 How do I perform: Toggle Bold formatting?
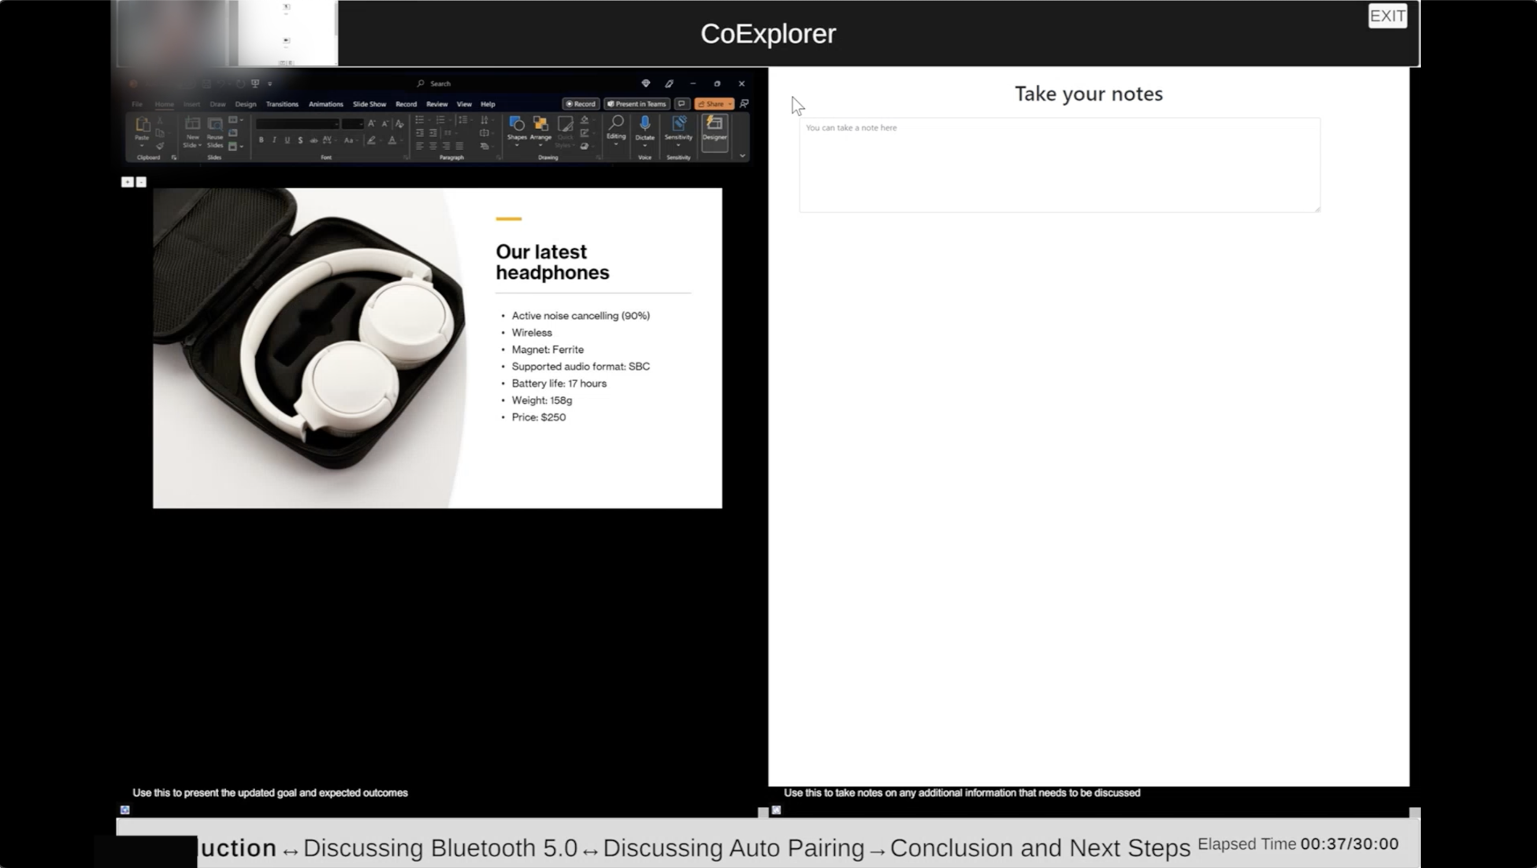[x=261, y=140]
